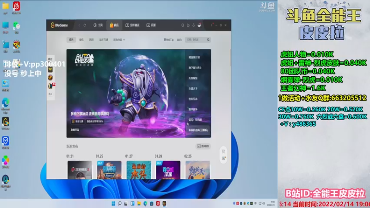Open Task View on the taskbar
The width and height of the screenshot is (370, 208).
coord(126,203)
